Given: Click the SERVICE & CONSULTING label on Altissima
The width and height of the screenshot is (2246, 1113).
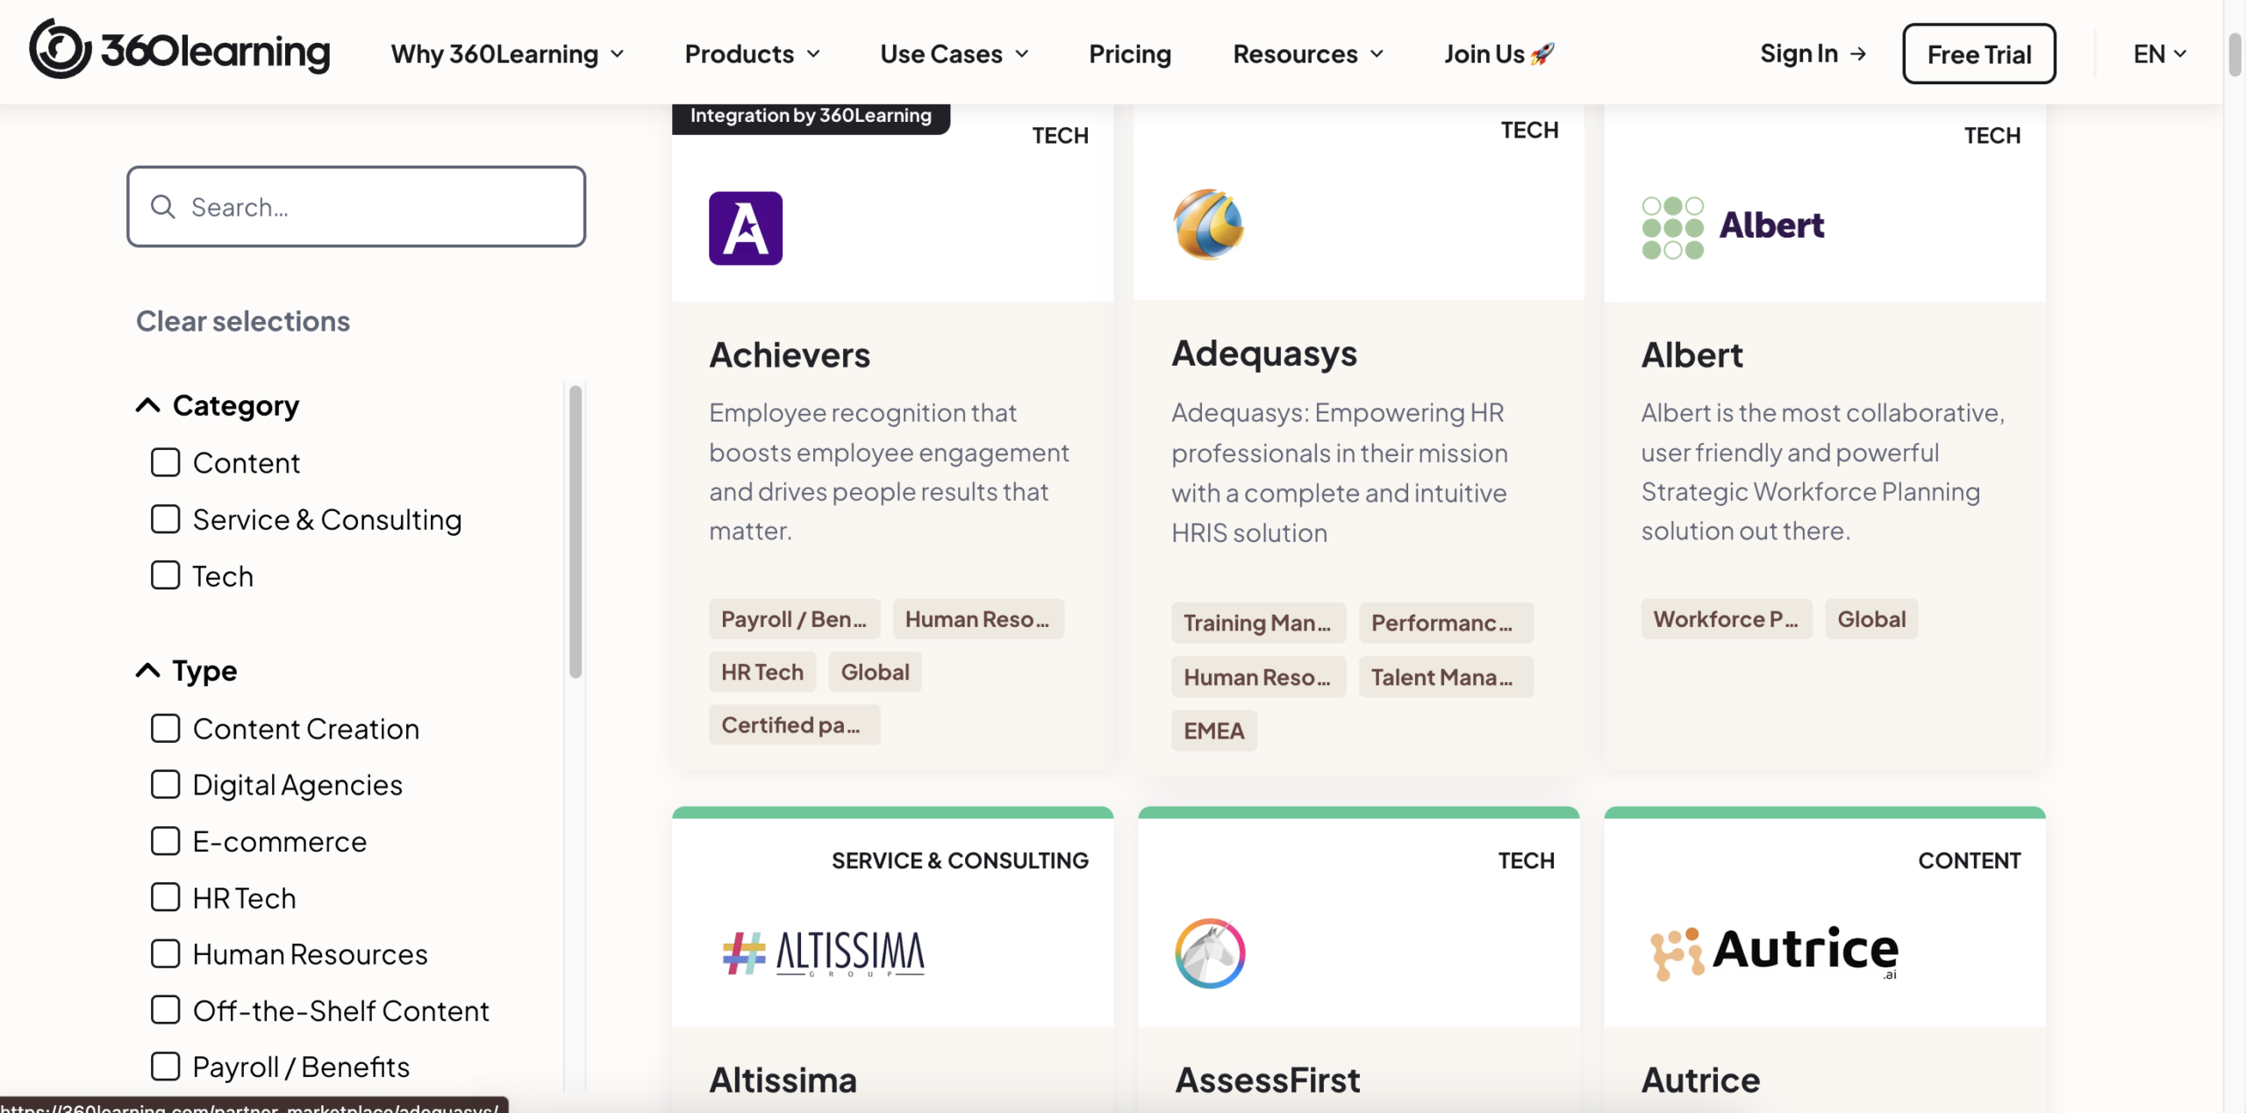Looking at the screenshot, I should 960,860.
